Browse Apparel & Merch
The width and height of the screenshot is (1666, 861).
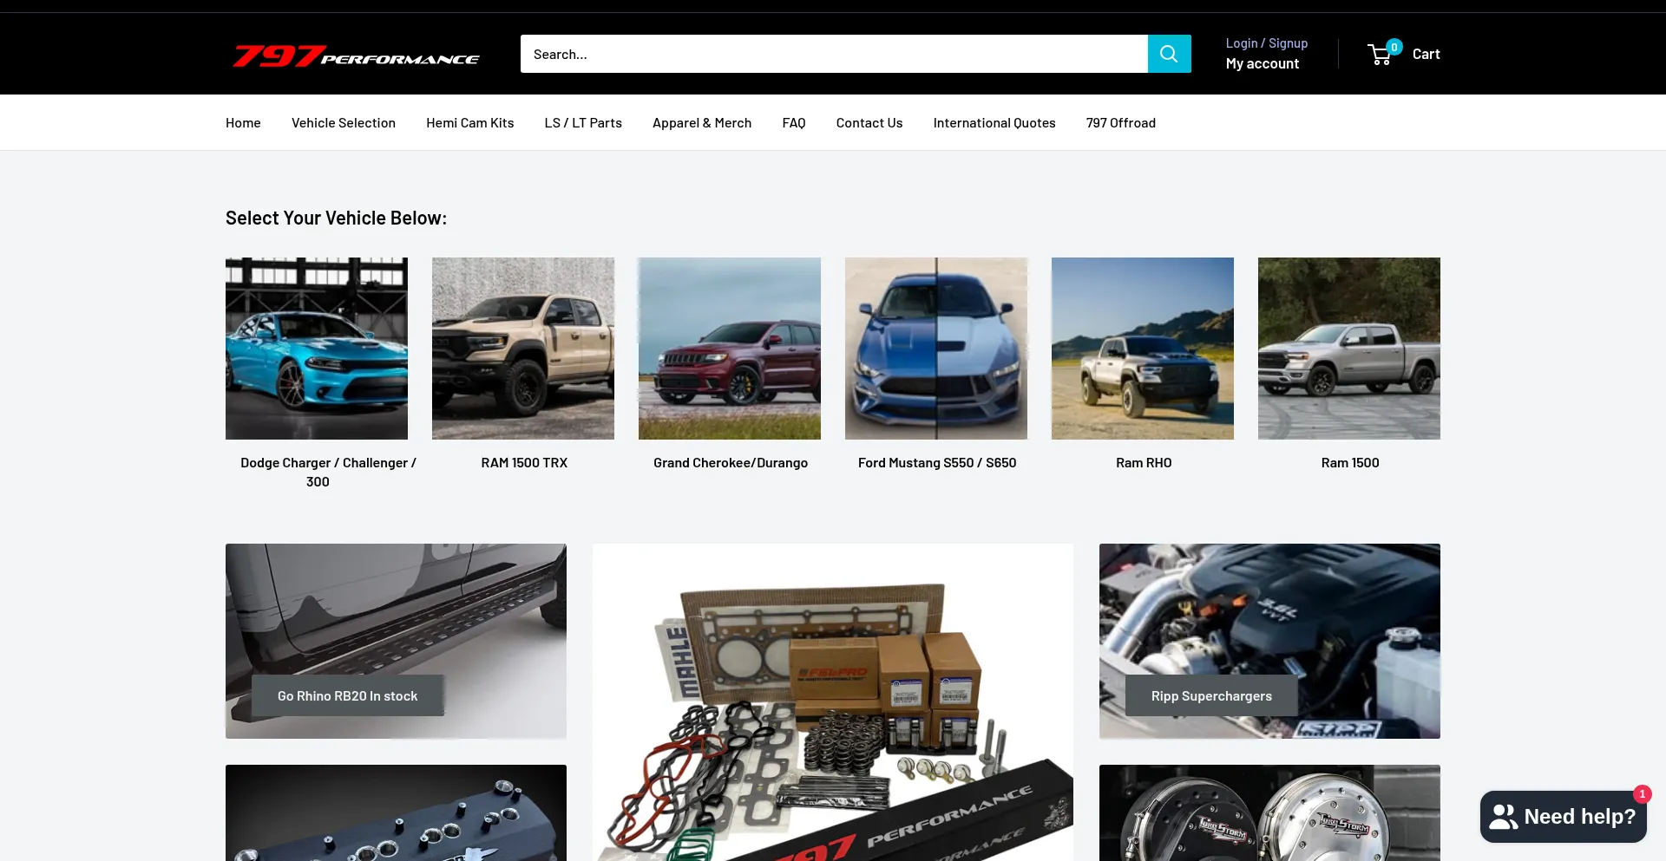click(701, 122)
